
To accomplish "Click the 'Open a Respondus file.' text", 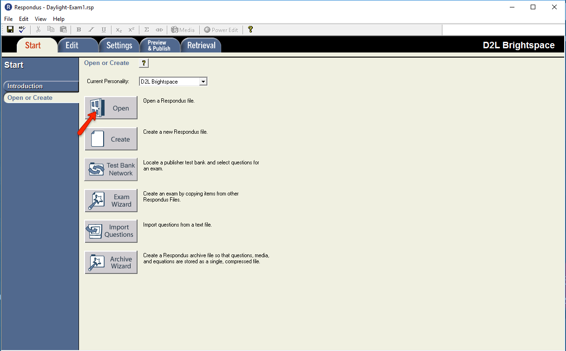I will pyautogui.click(x=169, y=101).
